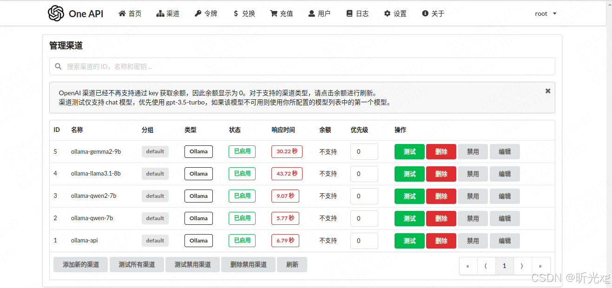Toggle 已启用 status of ollama-gemma2-9b

click(242, 151)
